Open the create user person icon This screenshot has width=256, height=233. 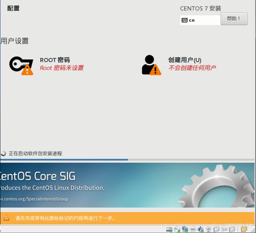tap(152, 65)
